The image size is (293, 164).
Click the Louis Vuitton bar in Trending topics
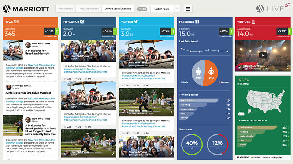coord(199,101)
